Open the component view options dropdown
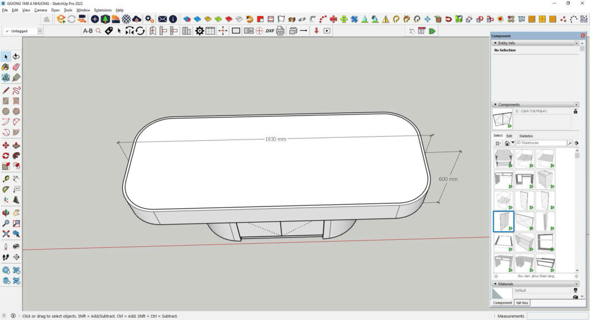 point(498,143)
